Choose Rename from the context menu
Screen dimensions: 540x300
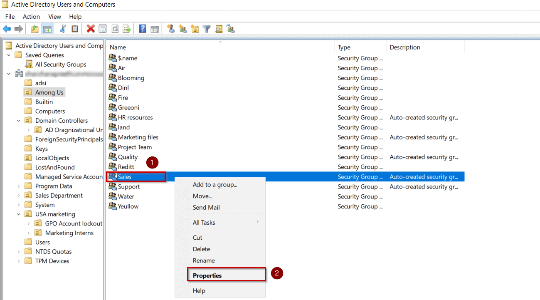tap(203, 260)
